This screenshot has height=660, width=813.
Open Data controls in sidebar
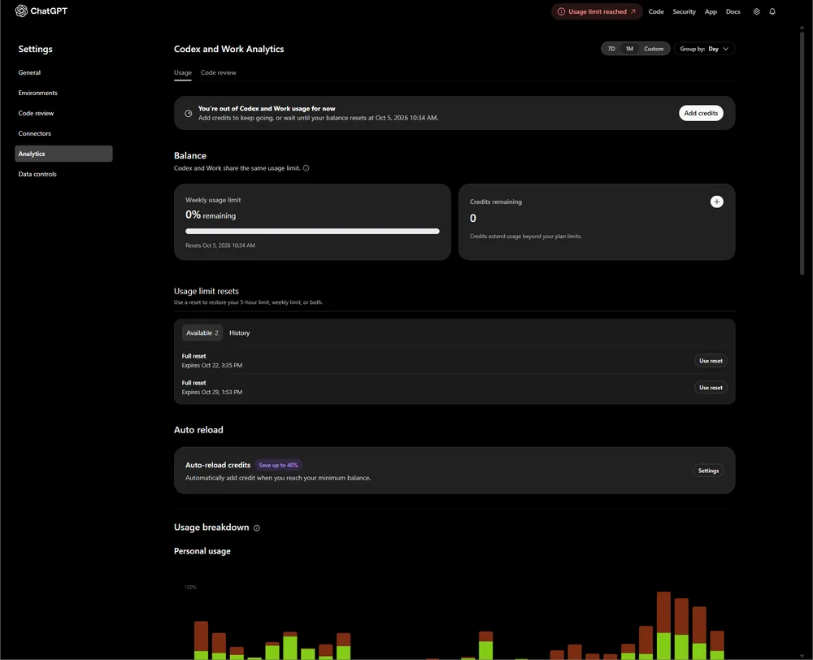[x=63, y=174]
